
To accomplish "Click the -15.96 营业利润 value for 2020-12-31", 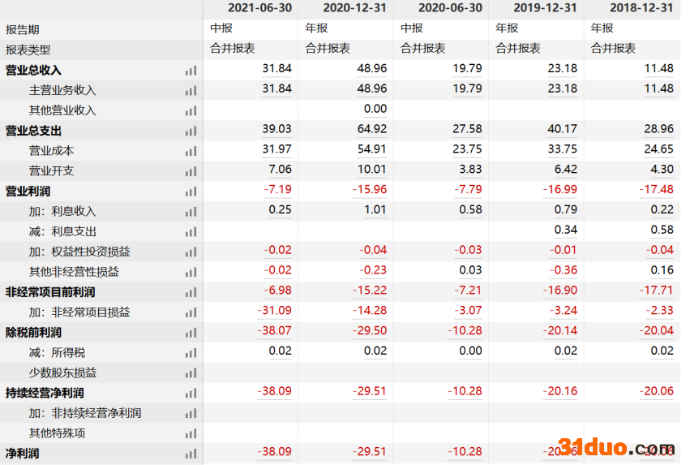I will 370,189.
